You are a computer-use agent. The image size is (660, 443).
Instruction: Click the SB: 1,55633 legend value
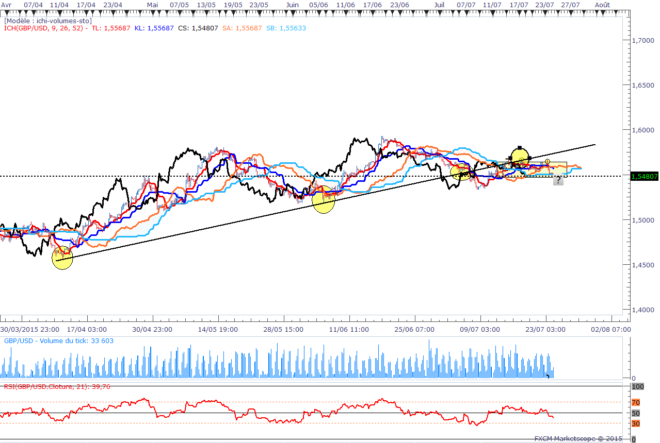click(286, 28)
